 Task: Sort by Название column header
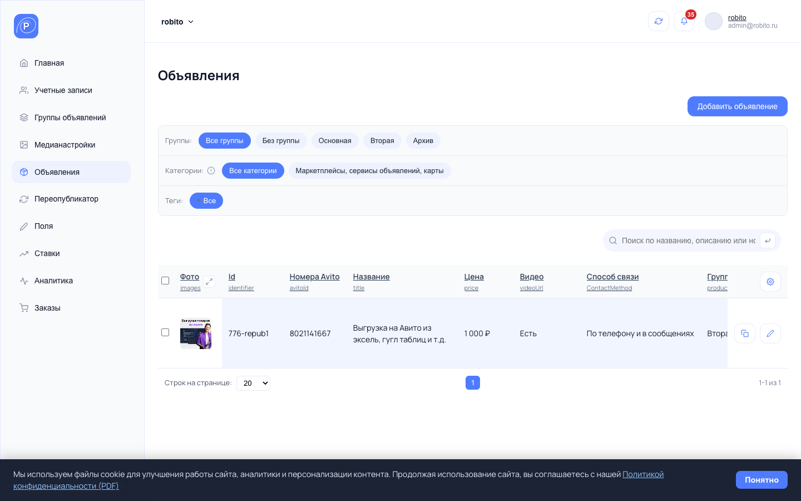click(x=372, y=277)
